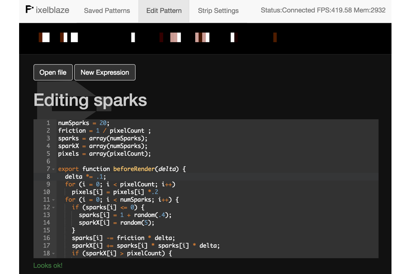Click the Open file button
The width and height of the screenshot is (411, 274).
pyautogui.click(x=53, y=72)
